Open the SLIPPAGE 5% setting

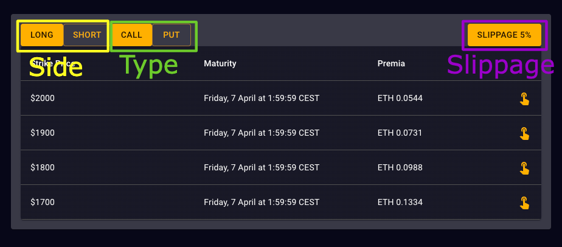[504, 35]
